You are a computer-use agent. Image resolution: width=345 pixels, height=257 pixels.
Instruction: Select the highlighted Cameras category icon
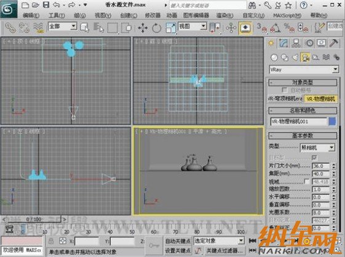[305, 58]
